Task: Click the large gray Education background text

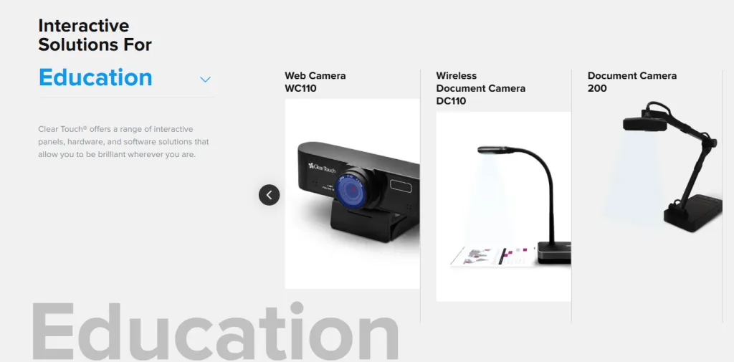Action: pos(215,330)
